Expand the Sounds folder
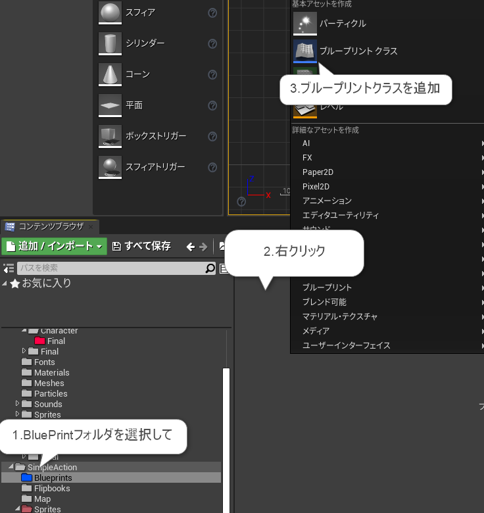The image size is (484, 513). pyautogui.click(x=17, y=403)
